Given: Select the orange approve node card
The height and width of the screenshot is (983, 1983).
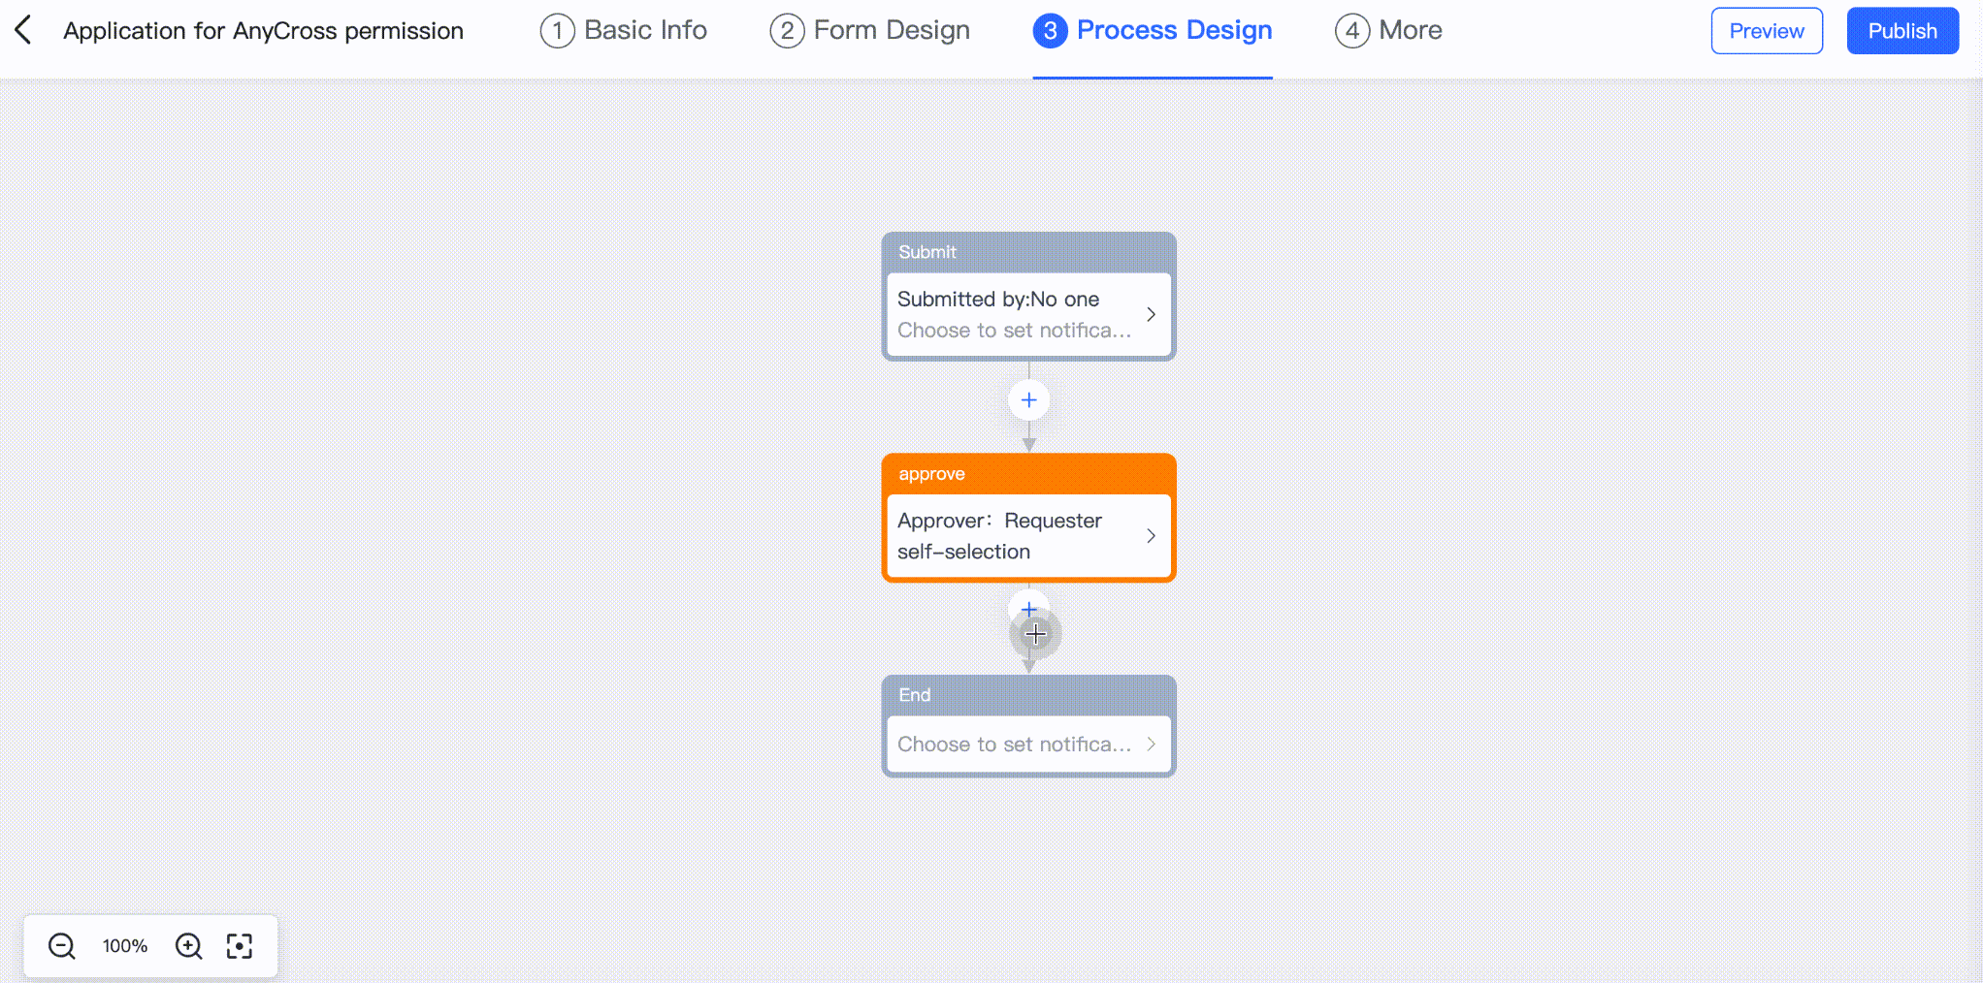Looking at the screenshot, I should click(x=1028, y=518).
